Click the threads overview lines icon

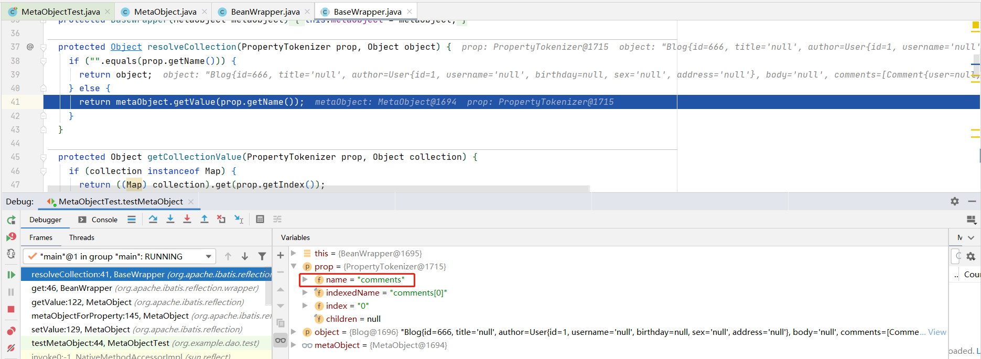(132, 220)
